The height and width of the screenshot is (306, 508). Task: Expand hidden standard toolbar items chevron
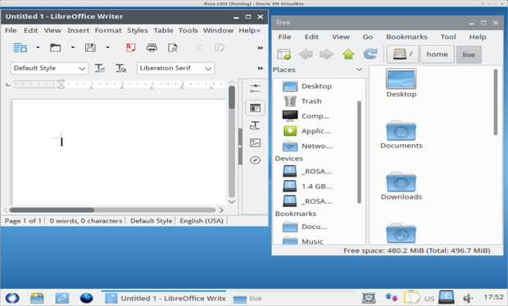(x=260, y=48)
